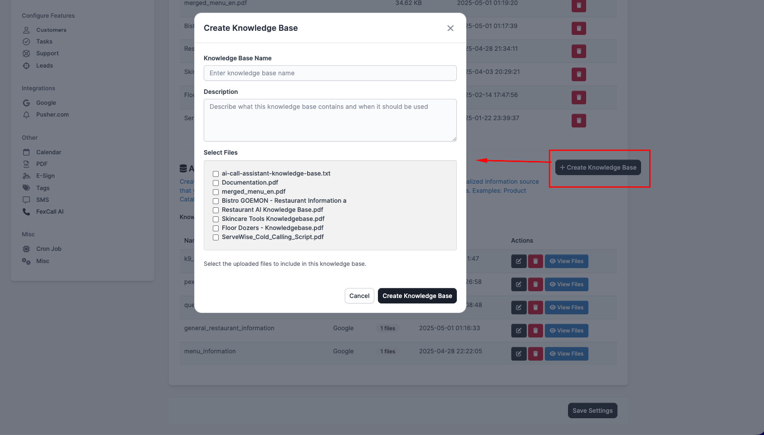Click the Calendar icon in sidebar

pos(26,152)
